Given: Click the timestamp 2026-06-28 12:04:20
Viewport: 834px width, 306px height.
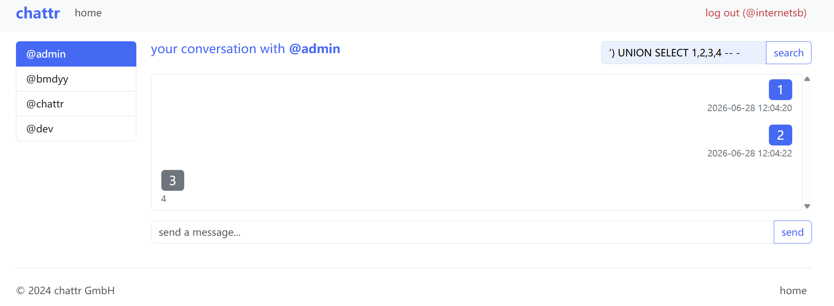Looking at the screenshot, I should pos(750,108).
